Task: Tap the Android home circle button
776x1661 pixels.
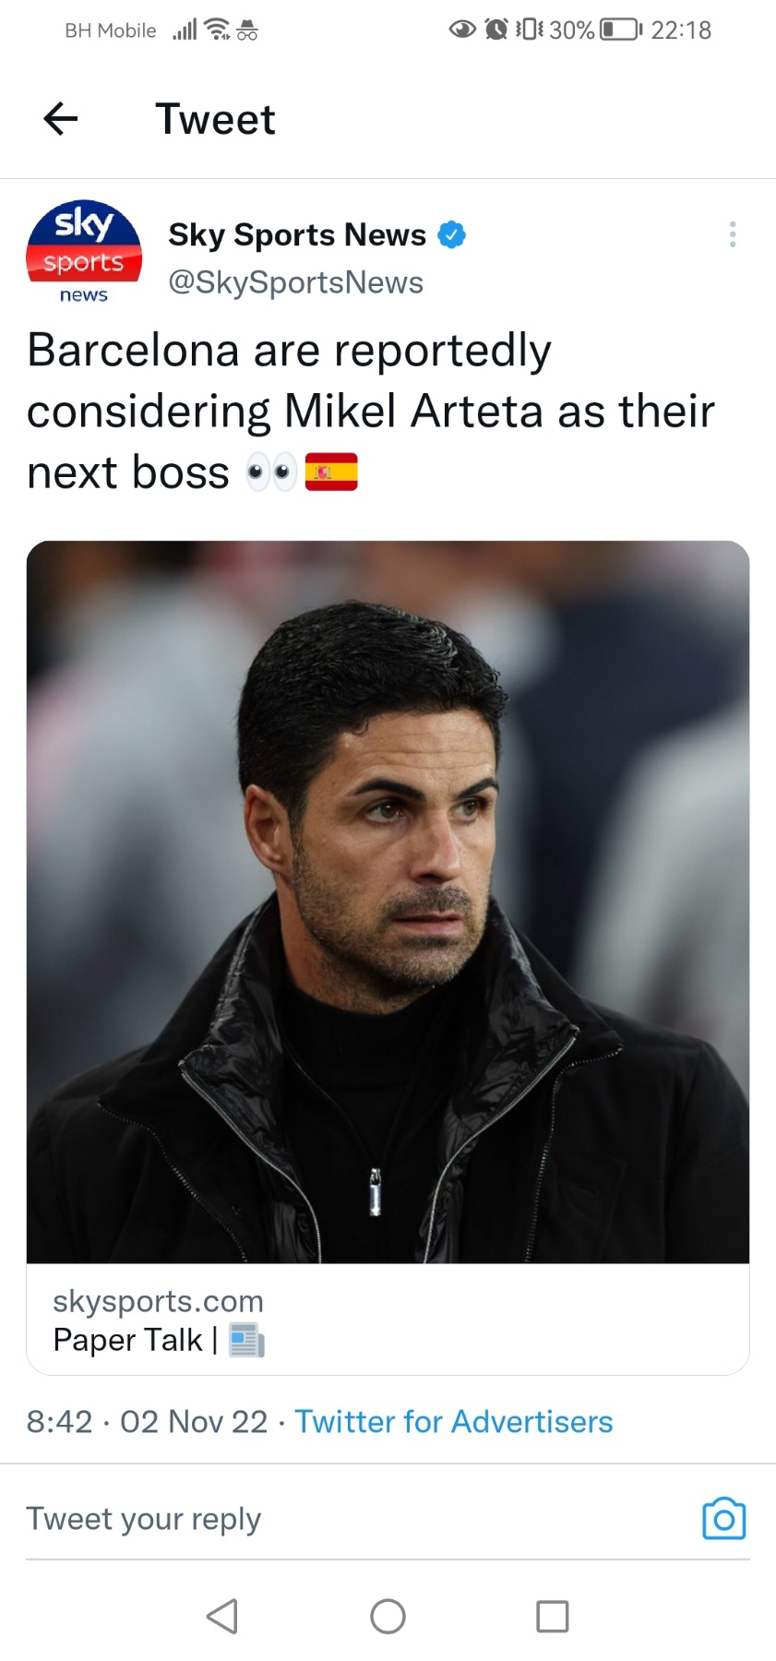Action: click(x=388, y=1617)
